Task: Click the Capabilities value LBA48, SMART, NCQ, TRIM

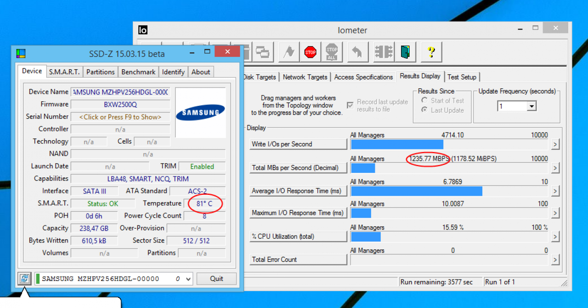Action: (x=148, y=179)
